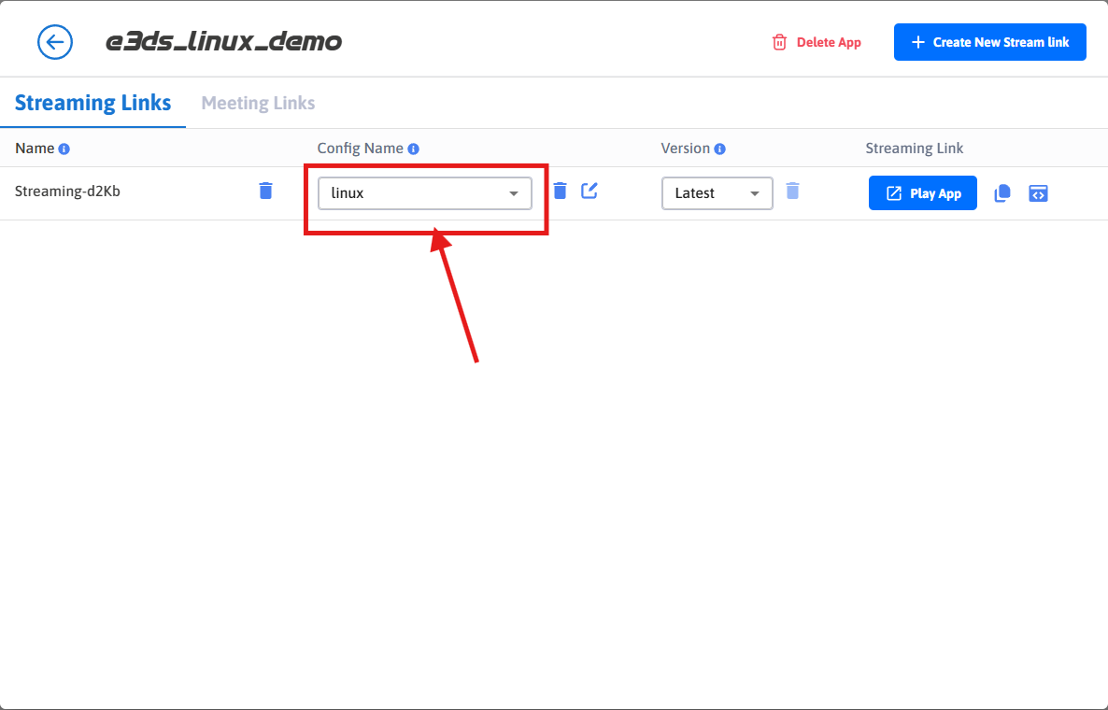1108x710 pixels.
Task: Switch to the Streaming Links tab
Action: (92, 103)
